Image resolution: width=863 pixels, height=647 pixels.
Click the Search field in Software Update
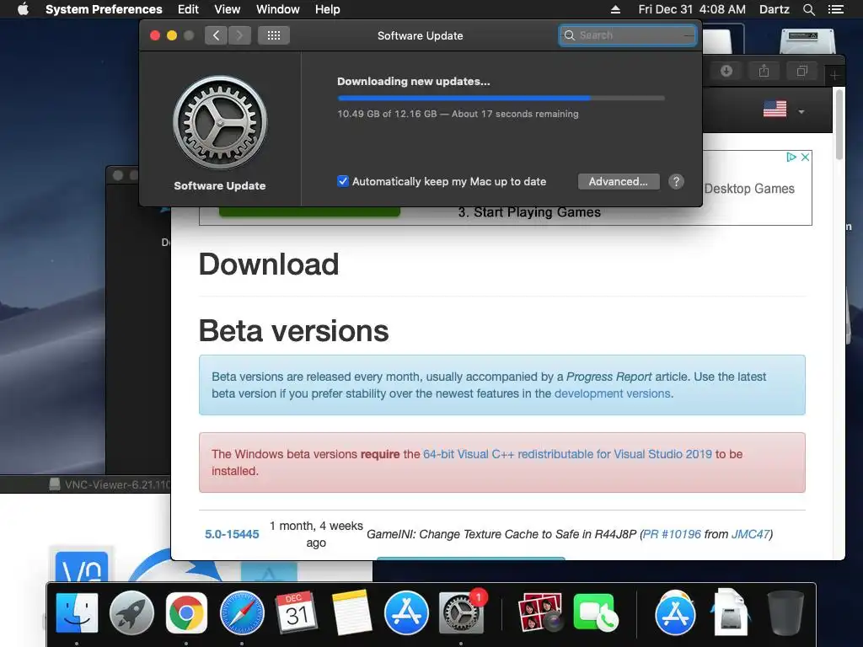[627, 35]
